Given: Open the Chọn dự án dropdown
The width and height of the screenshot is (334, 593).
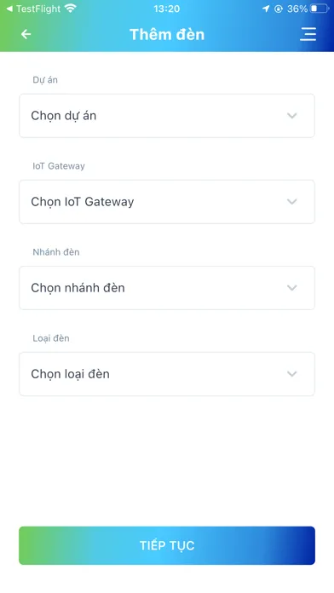Looking at the screenshot, I should (x=167, y=116).
